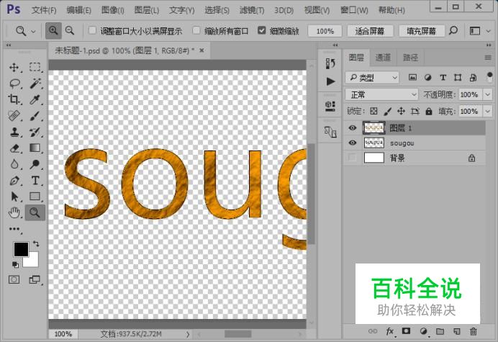Viewport: 498px width, 342px height.
Task: Create a new layer group folder
Action: tap(440, 331)
